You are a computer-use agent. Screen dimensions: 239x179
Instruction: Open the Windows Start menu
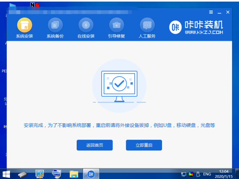6,174
